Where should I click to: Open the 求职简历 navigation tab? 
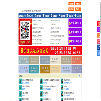click(46, 16)
